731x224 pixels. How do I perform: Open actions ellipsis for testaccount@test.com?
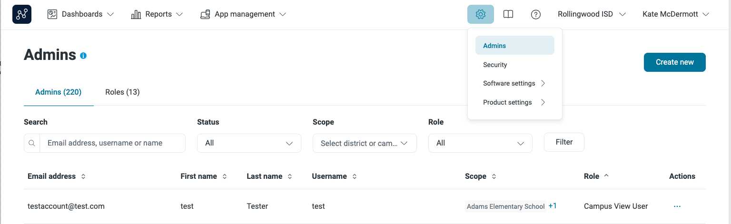(x=677, y=206)
